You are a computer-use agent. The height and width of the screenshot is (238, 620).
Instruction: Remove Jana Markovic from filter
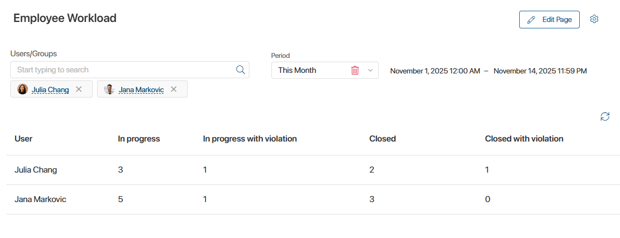coord(174,90)
